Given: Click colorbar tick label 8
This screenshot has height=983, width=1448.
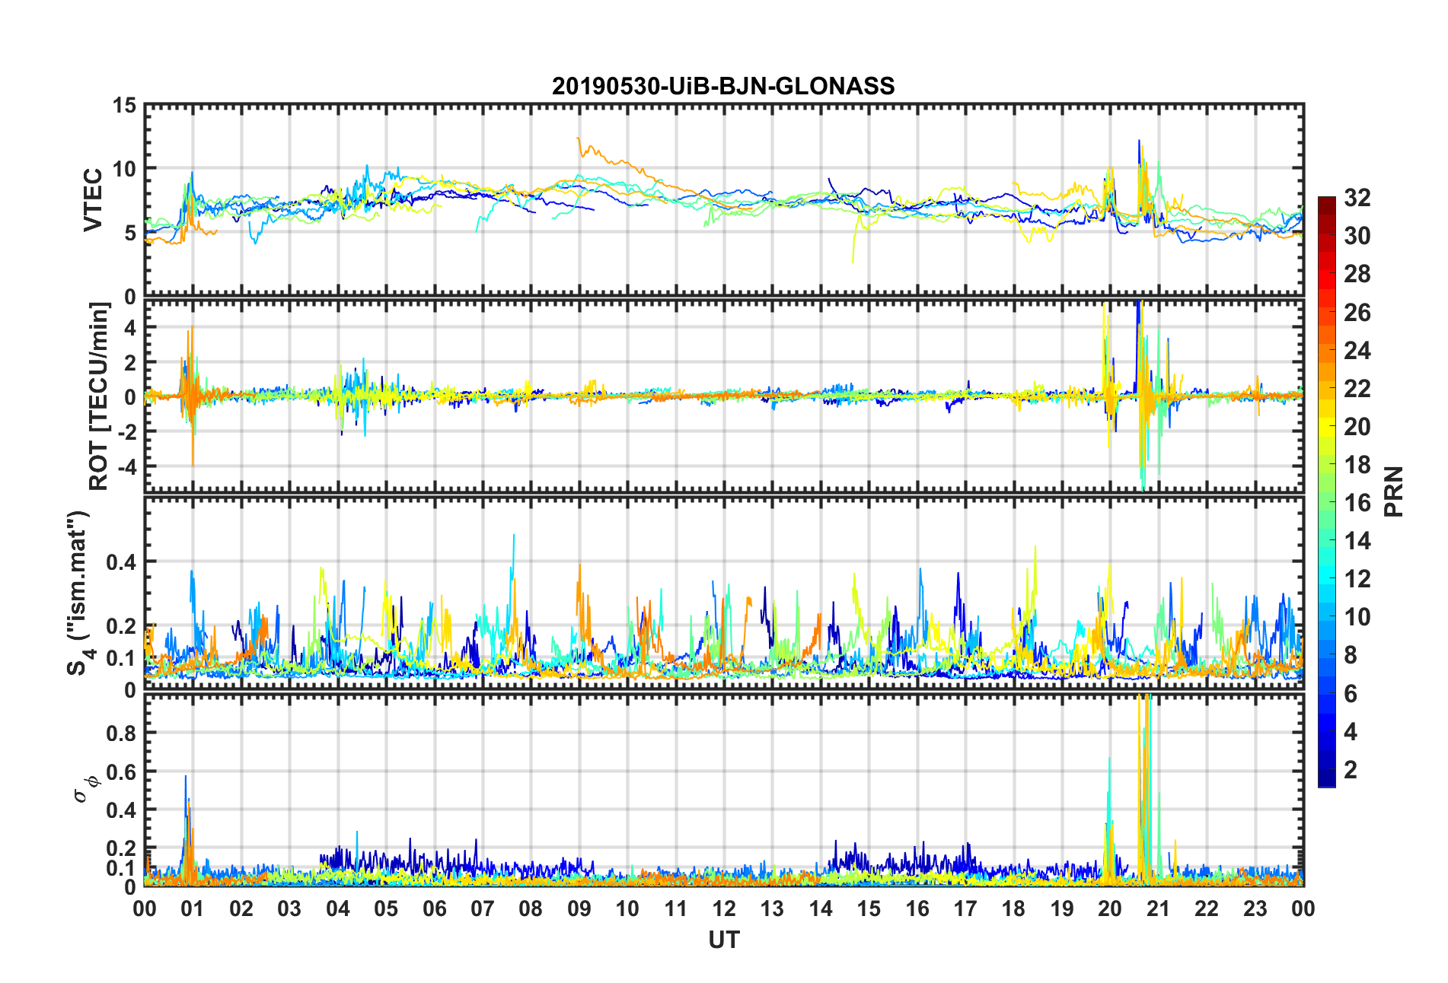Looking at the screenshot, I should pyautogui.click(x=1351, y=655).
